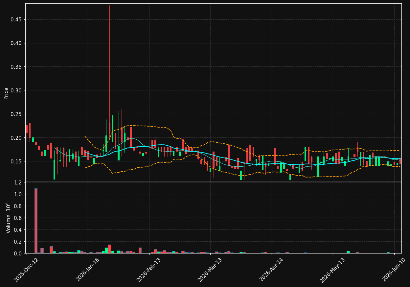This screenshot has width=410, height=287.
Task: Click the 0.6 volume axis tick label
Action: [x=18, y=218]
